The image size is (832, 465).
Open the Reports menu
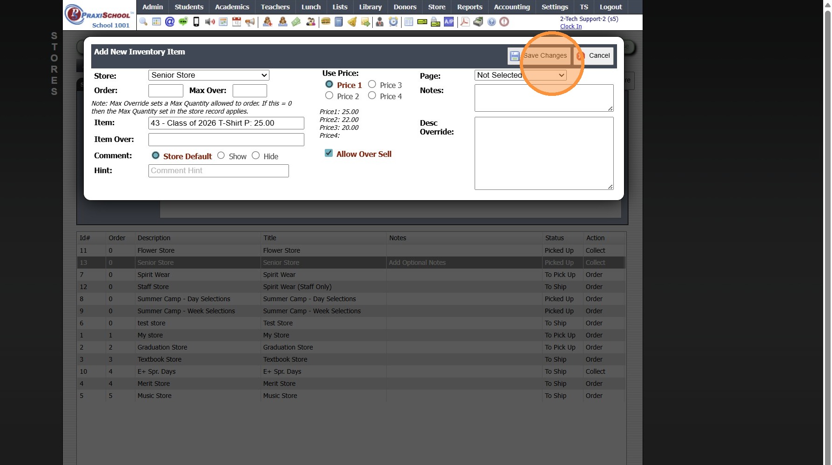click(470, 7)
